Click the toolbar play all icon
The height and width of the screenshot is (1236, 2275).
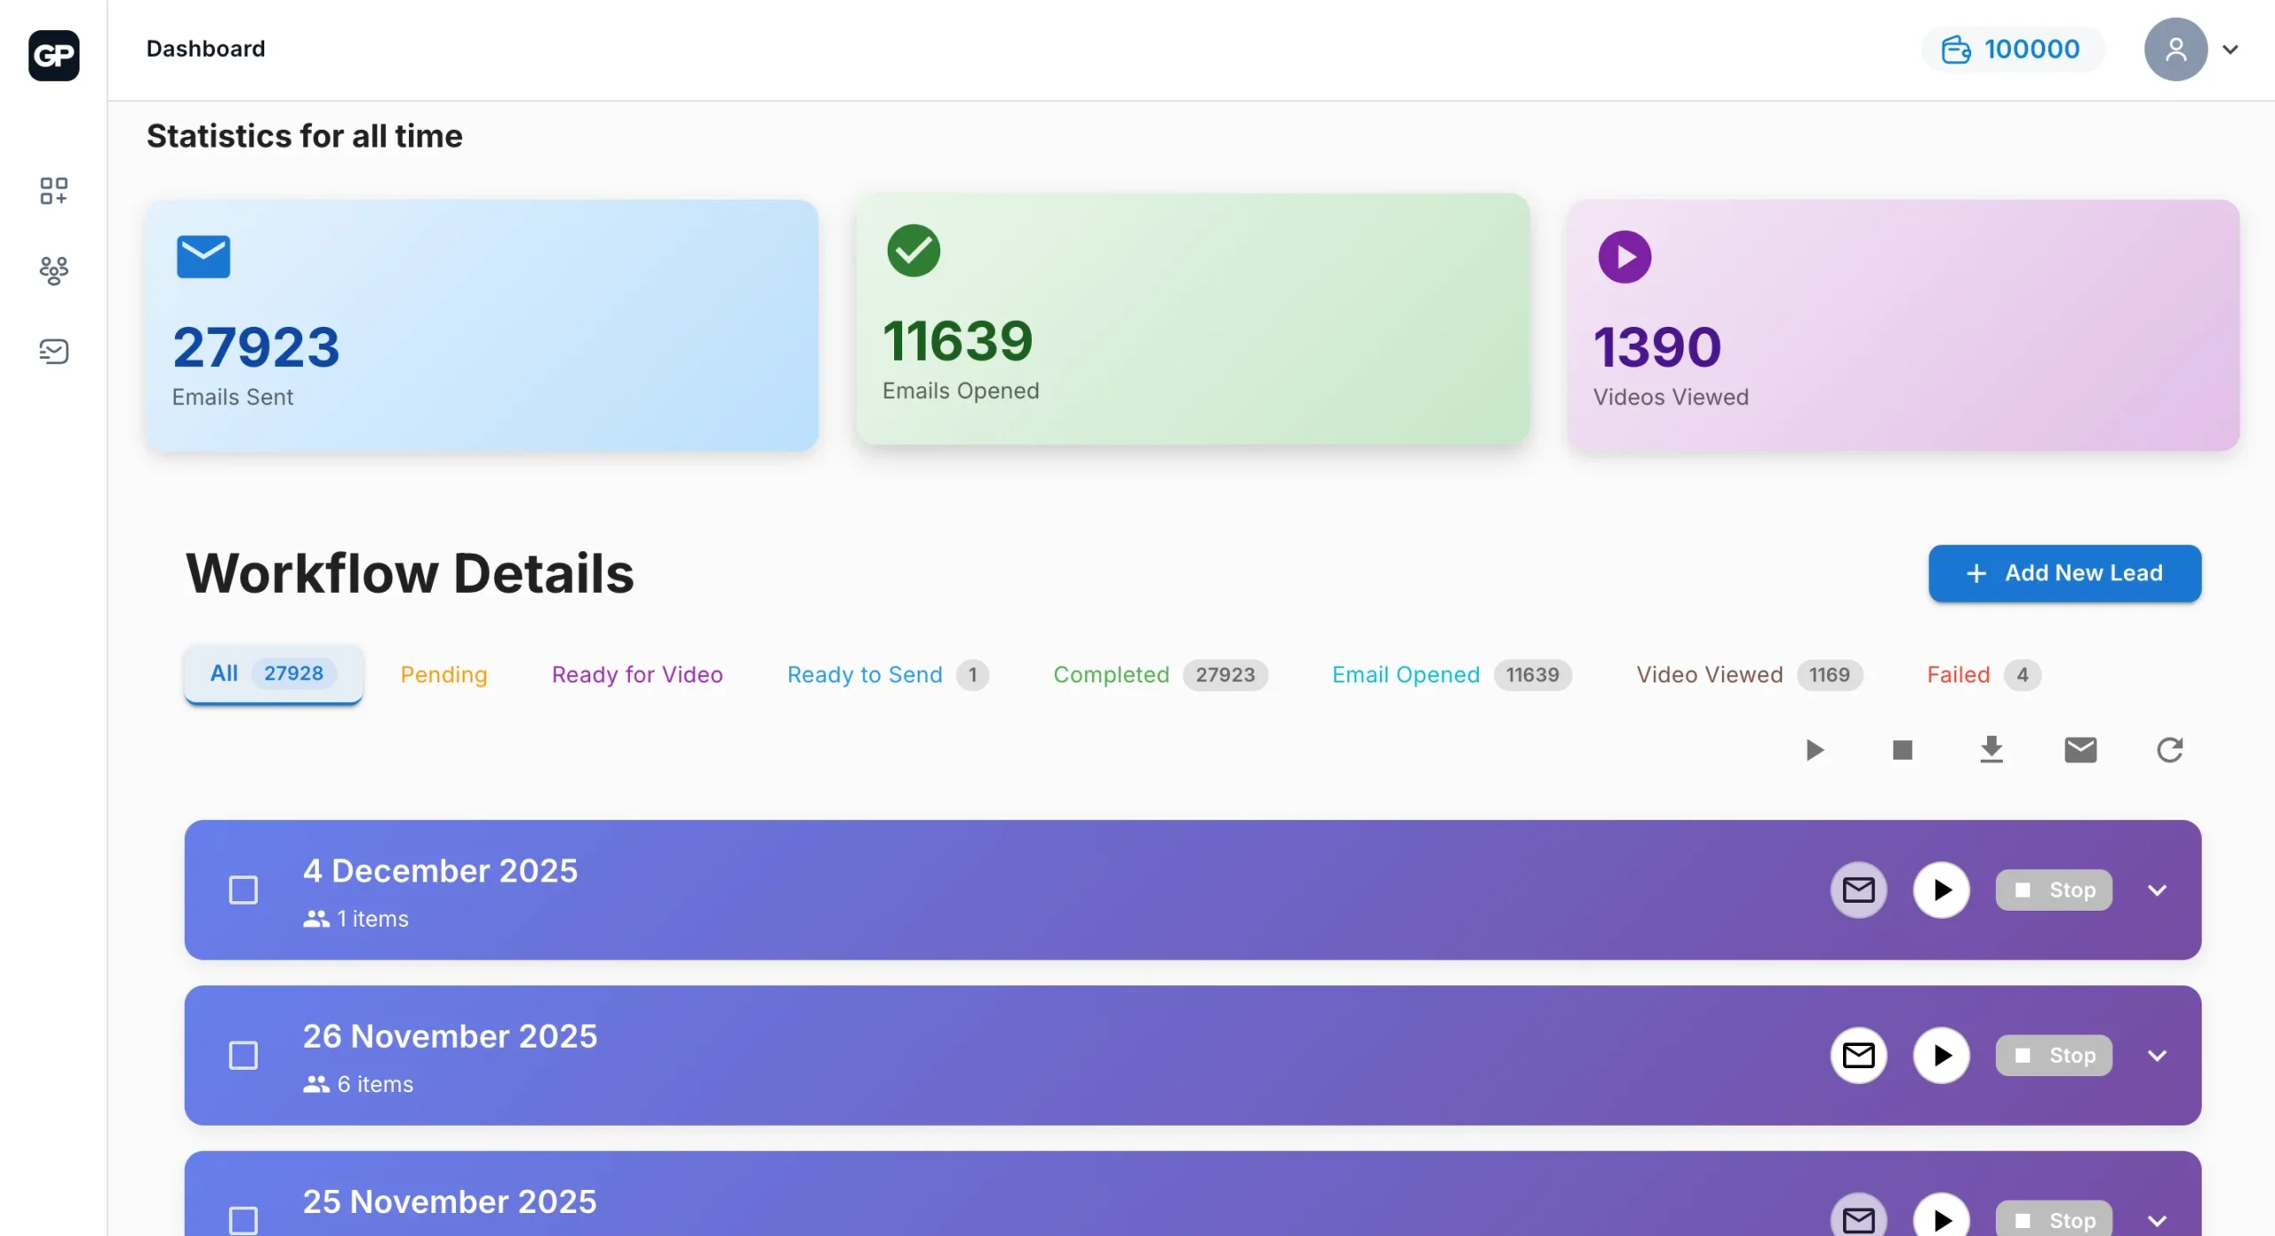(x=1814, y=750)
